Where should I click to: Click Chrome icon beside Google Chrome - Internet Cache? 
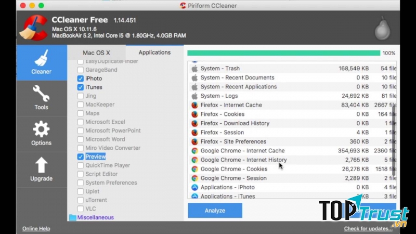[194, 151]
